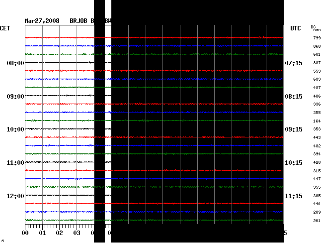The image size is (323, 246).
Task: Select DC value 443
Action: point(317,137)
